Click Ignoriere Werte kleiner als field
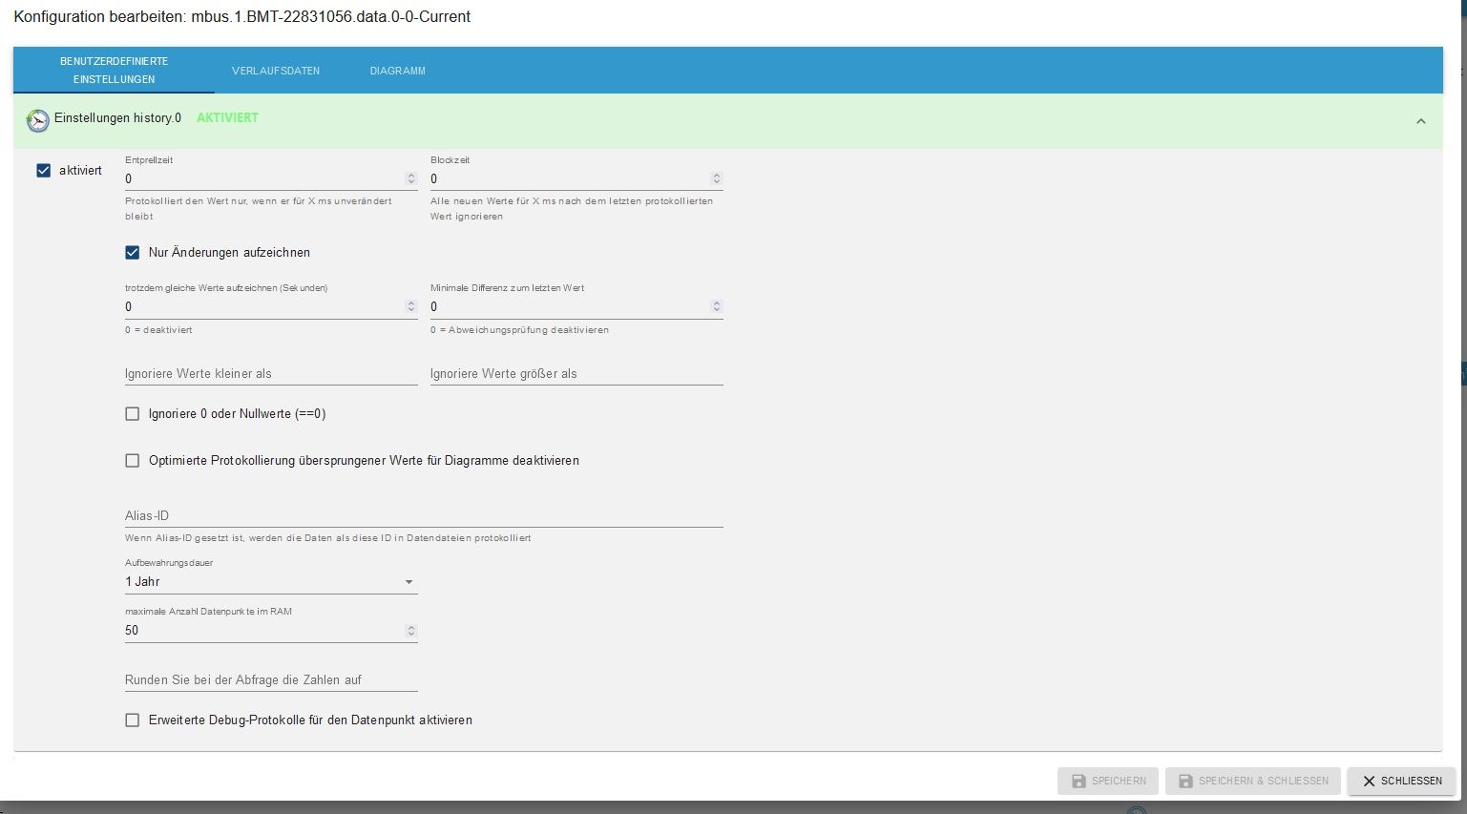Image resolution: width=1467 pixels, height=814 pixels. [x=271, y=374]
